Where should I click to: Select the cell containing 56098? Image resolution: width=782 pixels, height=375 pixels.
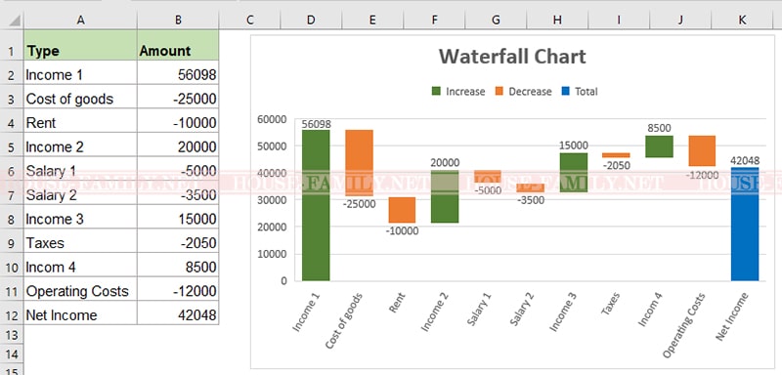click(x=178, y=74)
